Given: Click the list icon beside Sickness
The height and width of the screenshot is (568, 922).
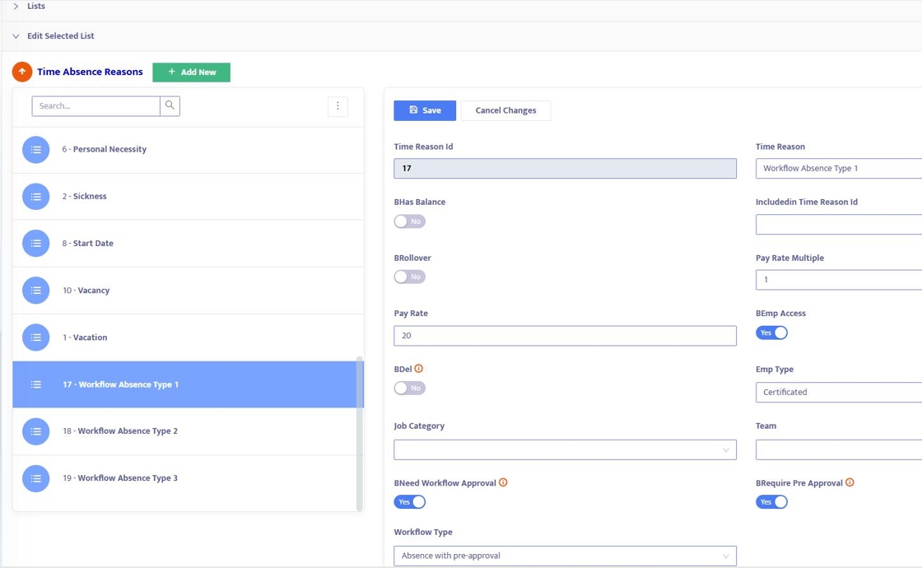Looking at the screenshot, I should (35, 197).
